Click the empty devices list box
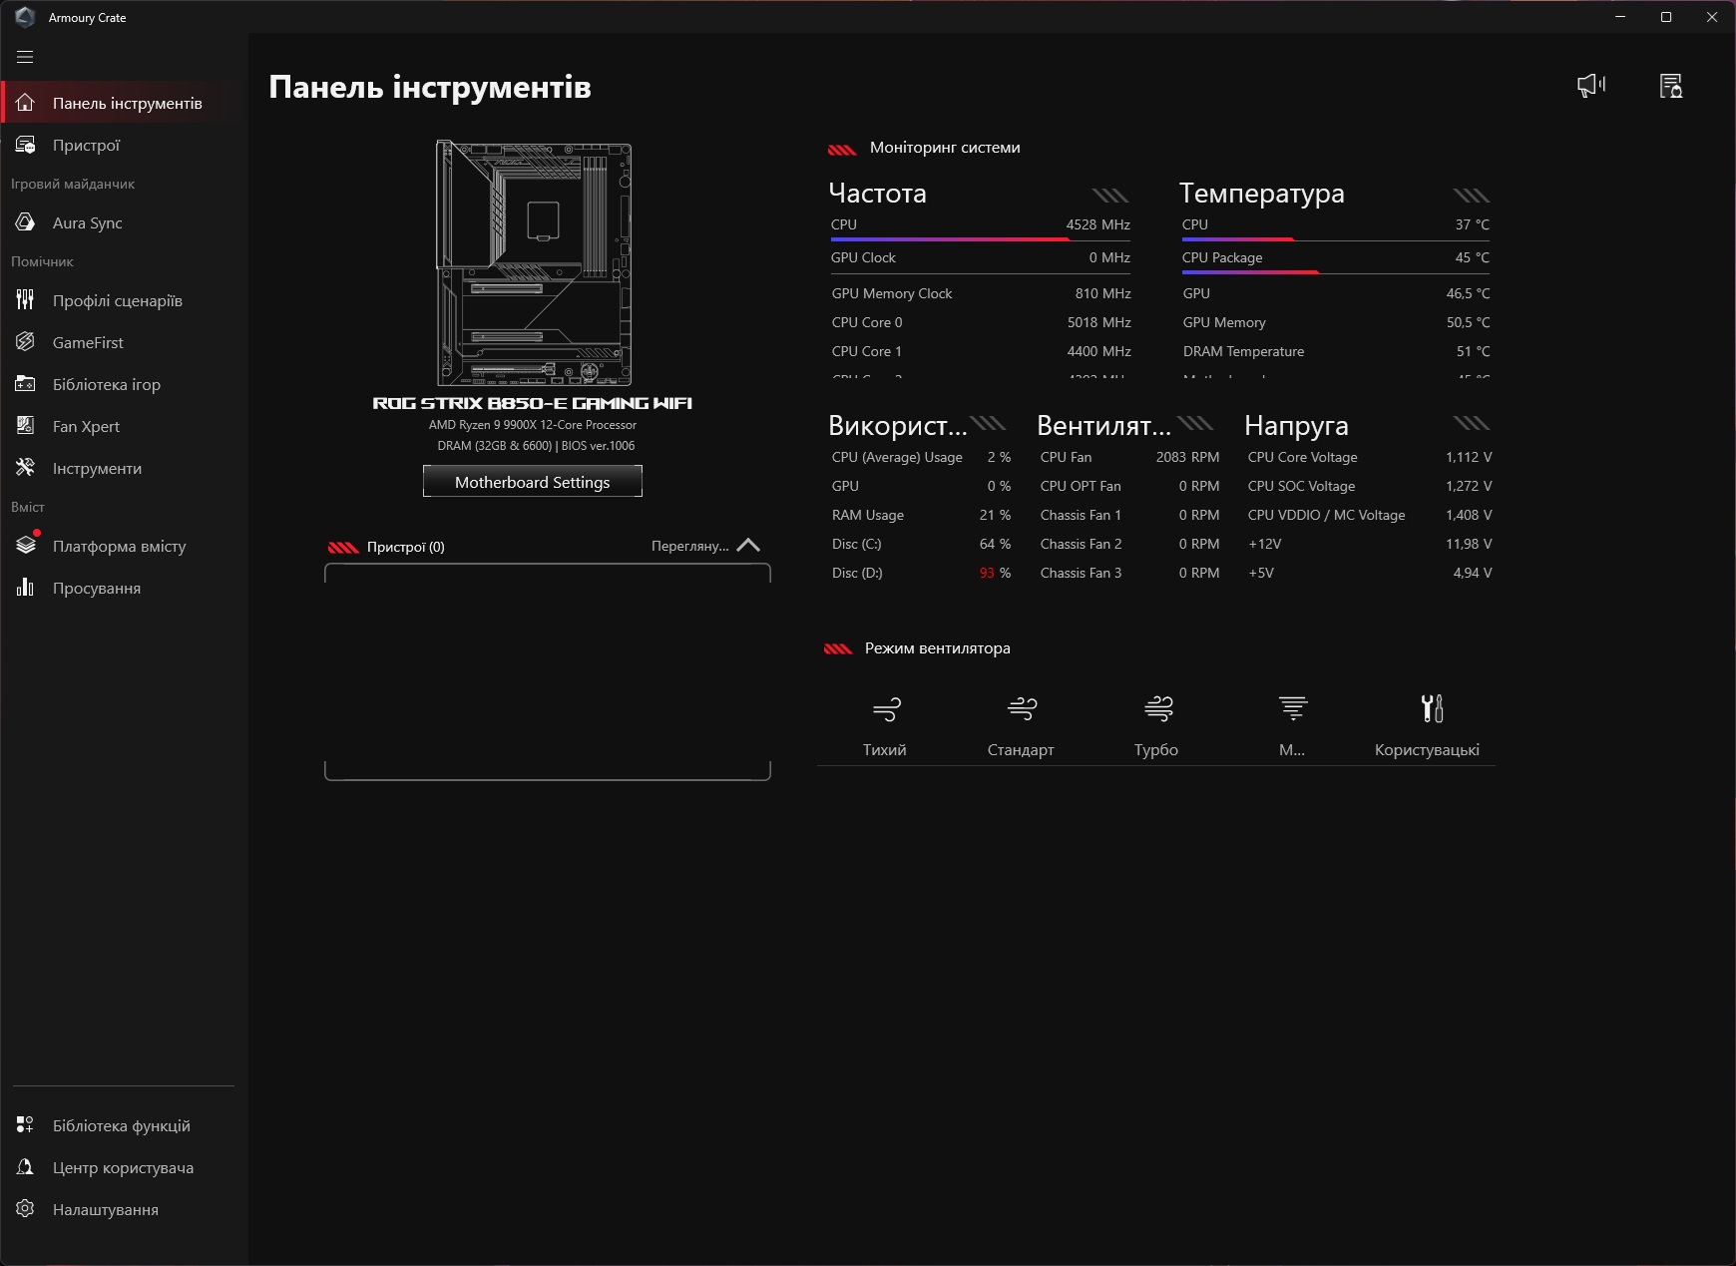This screenshot has height=1266, width=1736. pos(548,671)
